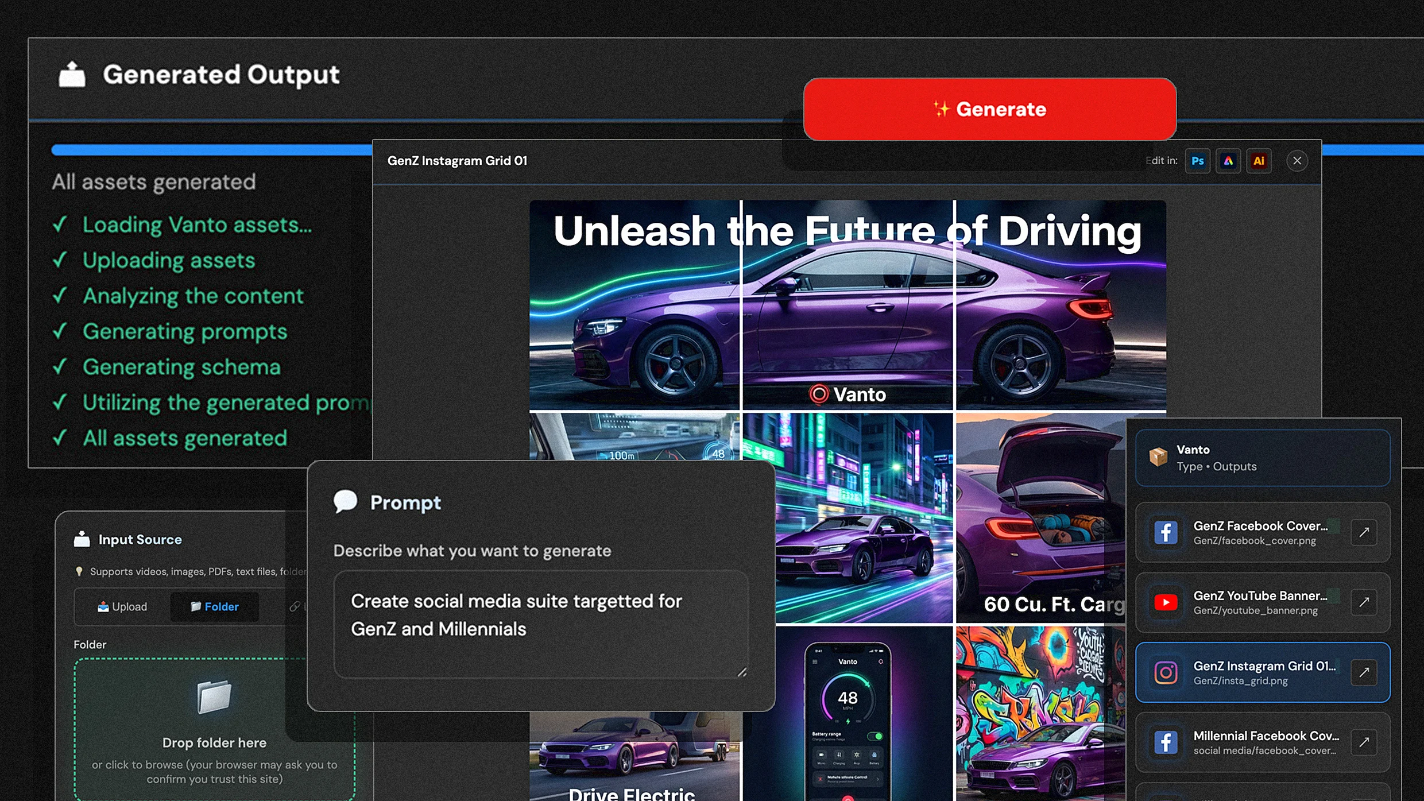Expand the Millennial Facebook Cover entry
Image resolution: width=1424 pixels, height=801 pixels.
tap(1365, 742)
